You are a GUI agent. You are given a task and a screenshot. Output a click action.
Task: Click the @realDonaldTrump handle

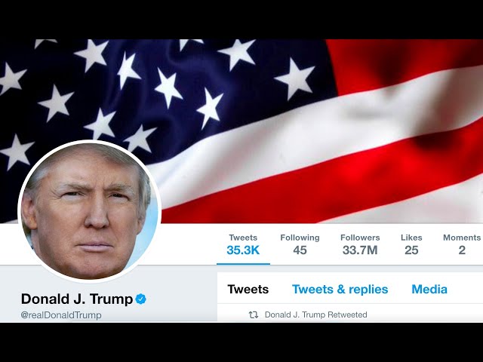pos(61,315)
